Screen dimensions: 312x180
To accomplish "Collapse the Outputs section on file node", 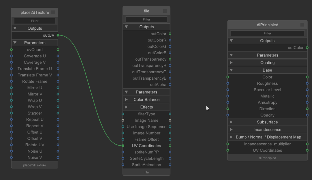I will [x=126, y=27].
